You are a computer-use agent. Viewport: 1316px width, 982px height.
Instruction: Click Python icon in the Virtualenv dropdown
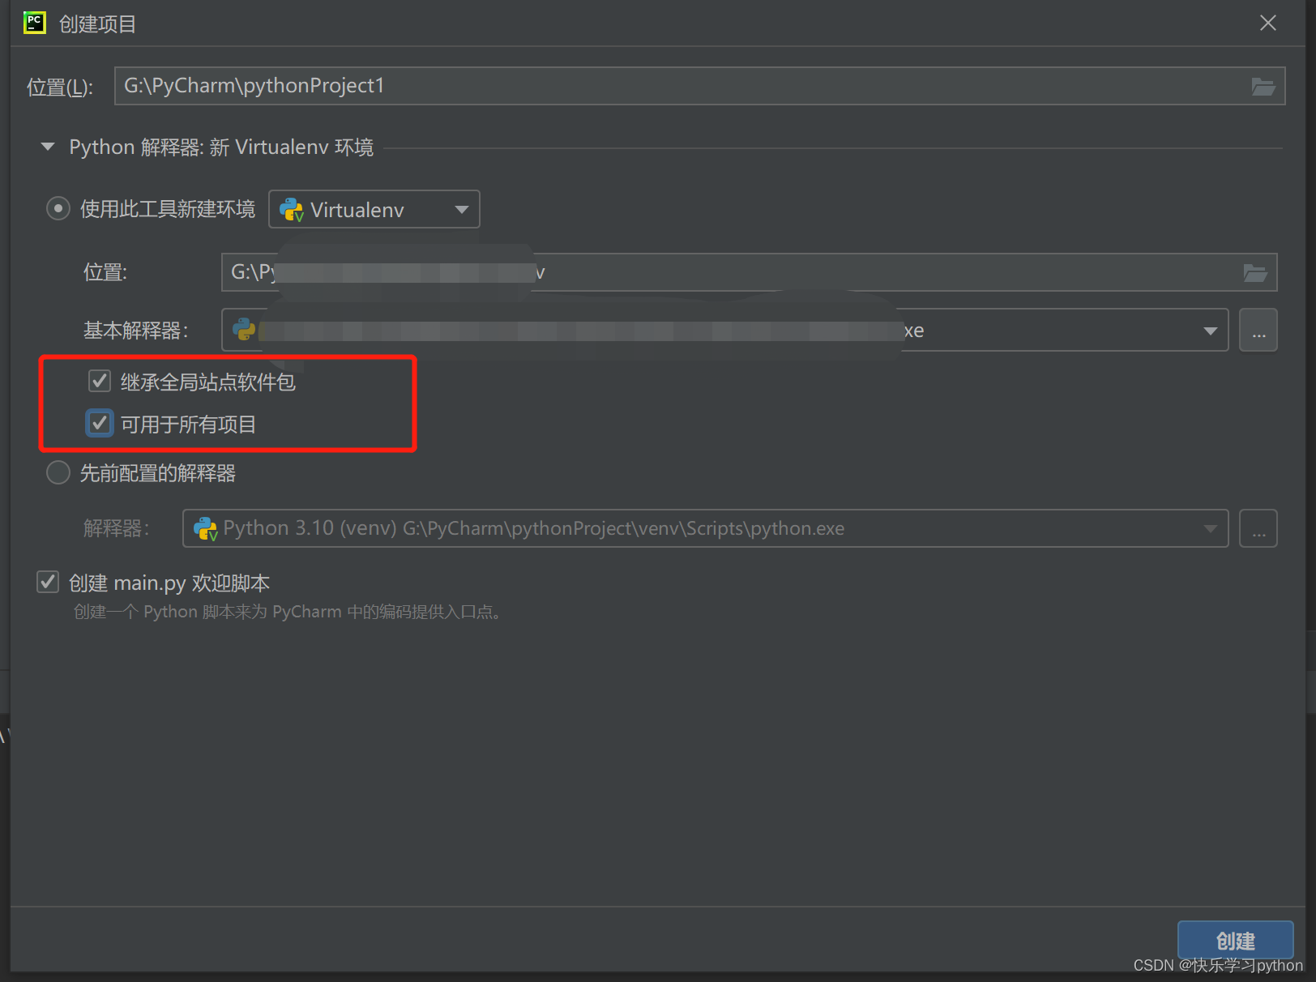pyautogui.click(x=291, y=210)
